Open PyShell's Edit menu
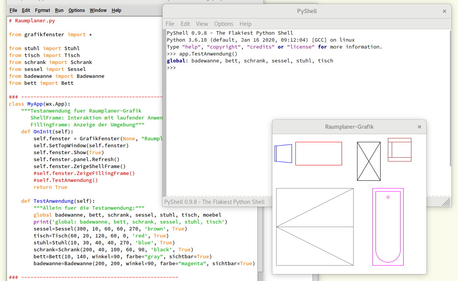This screenshot has height=281, width=458. pos(185,24)
